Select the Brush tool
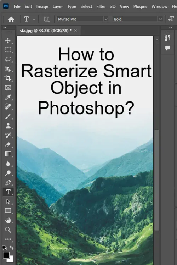Screen dimensions: 177x265 tap(8, 116)
